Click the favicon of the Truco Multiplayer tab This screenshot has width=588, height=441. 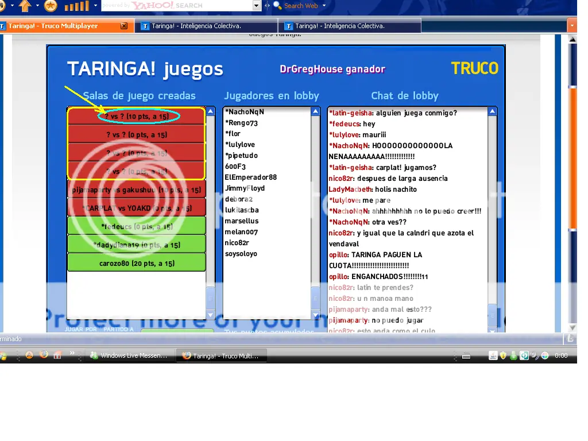coord(3,26)
